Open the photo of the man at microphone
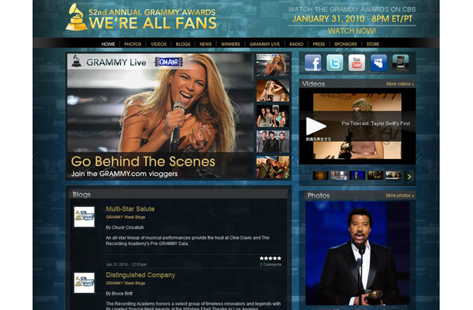Screen dimensions: 473x310 click(357, 253)
